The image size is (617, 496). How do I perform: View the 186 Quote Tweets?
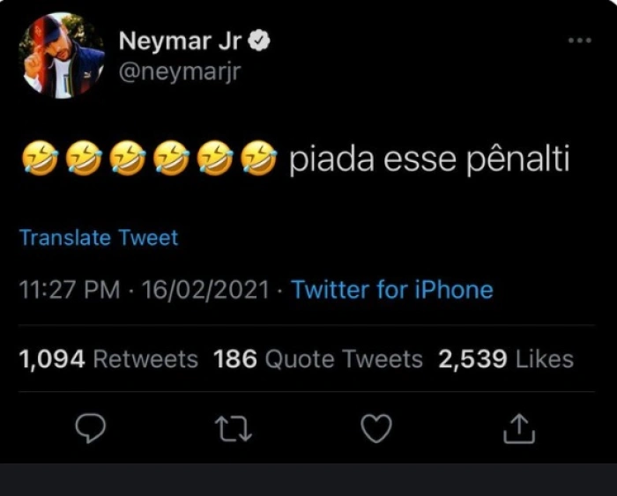pos(318,359)
